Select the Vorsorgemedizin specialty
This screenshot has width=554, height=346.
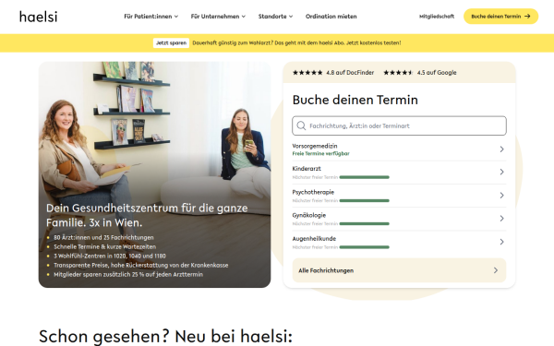(399, 149)
